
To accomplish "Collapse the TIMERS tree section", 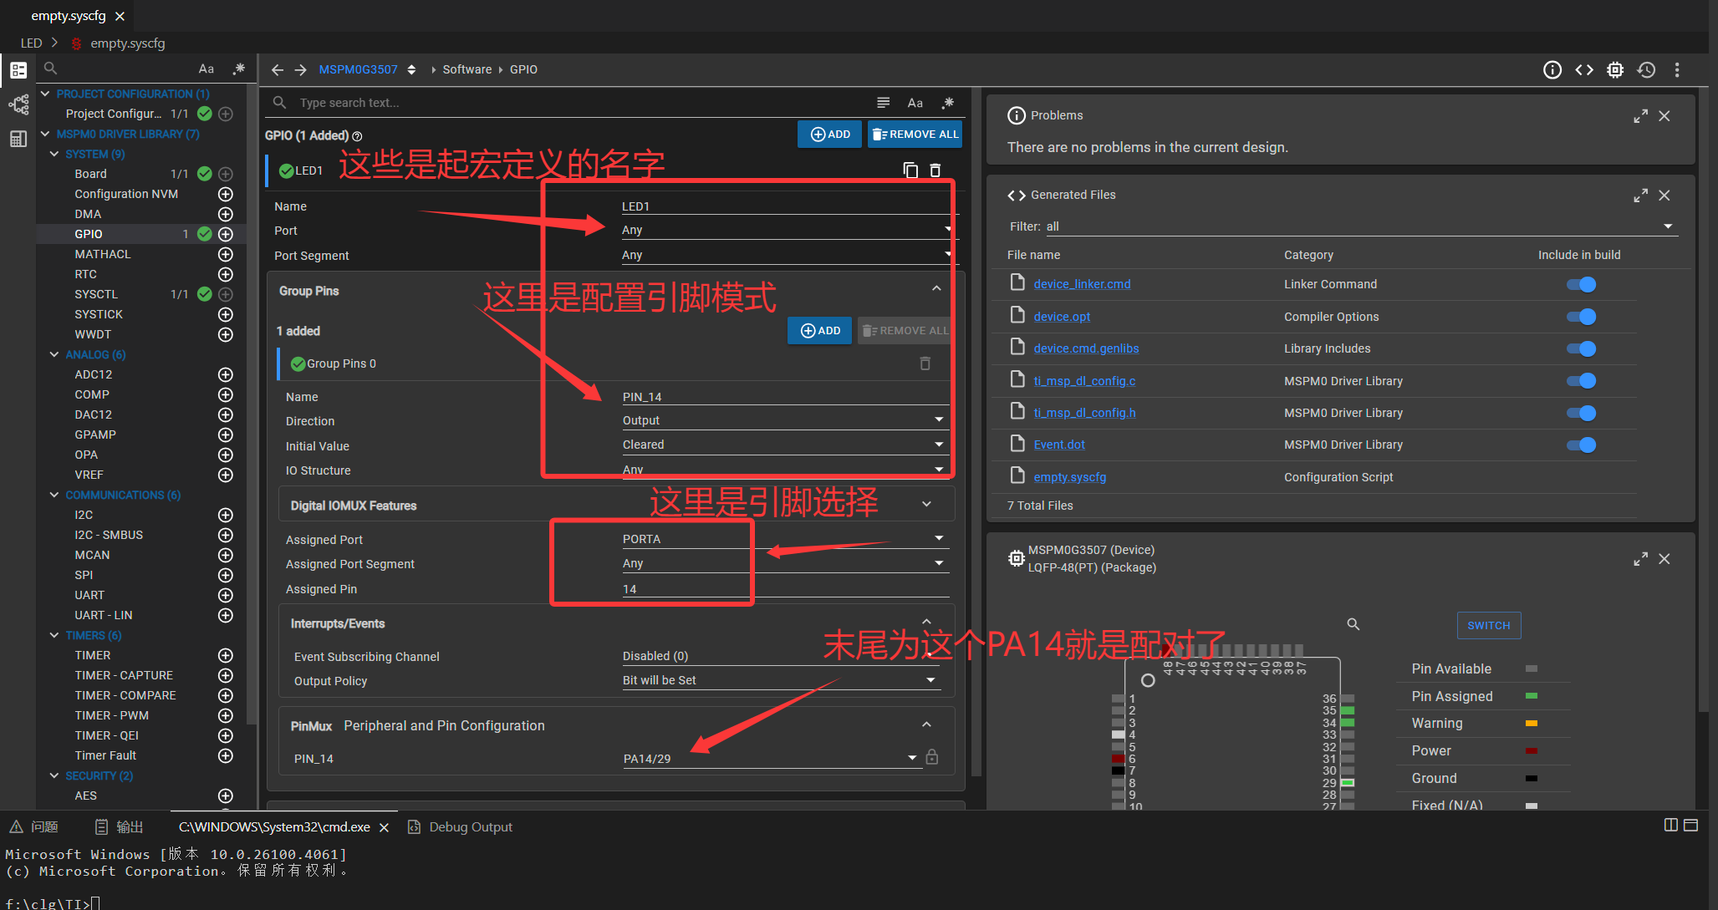I will click(54, 635).
